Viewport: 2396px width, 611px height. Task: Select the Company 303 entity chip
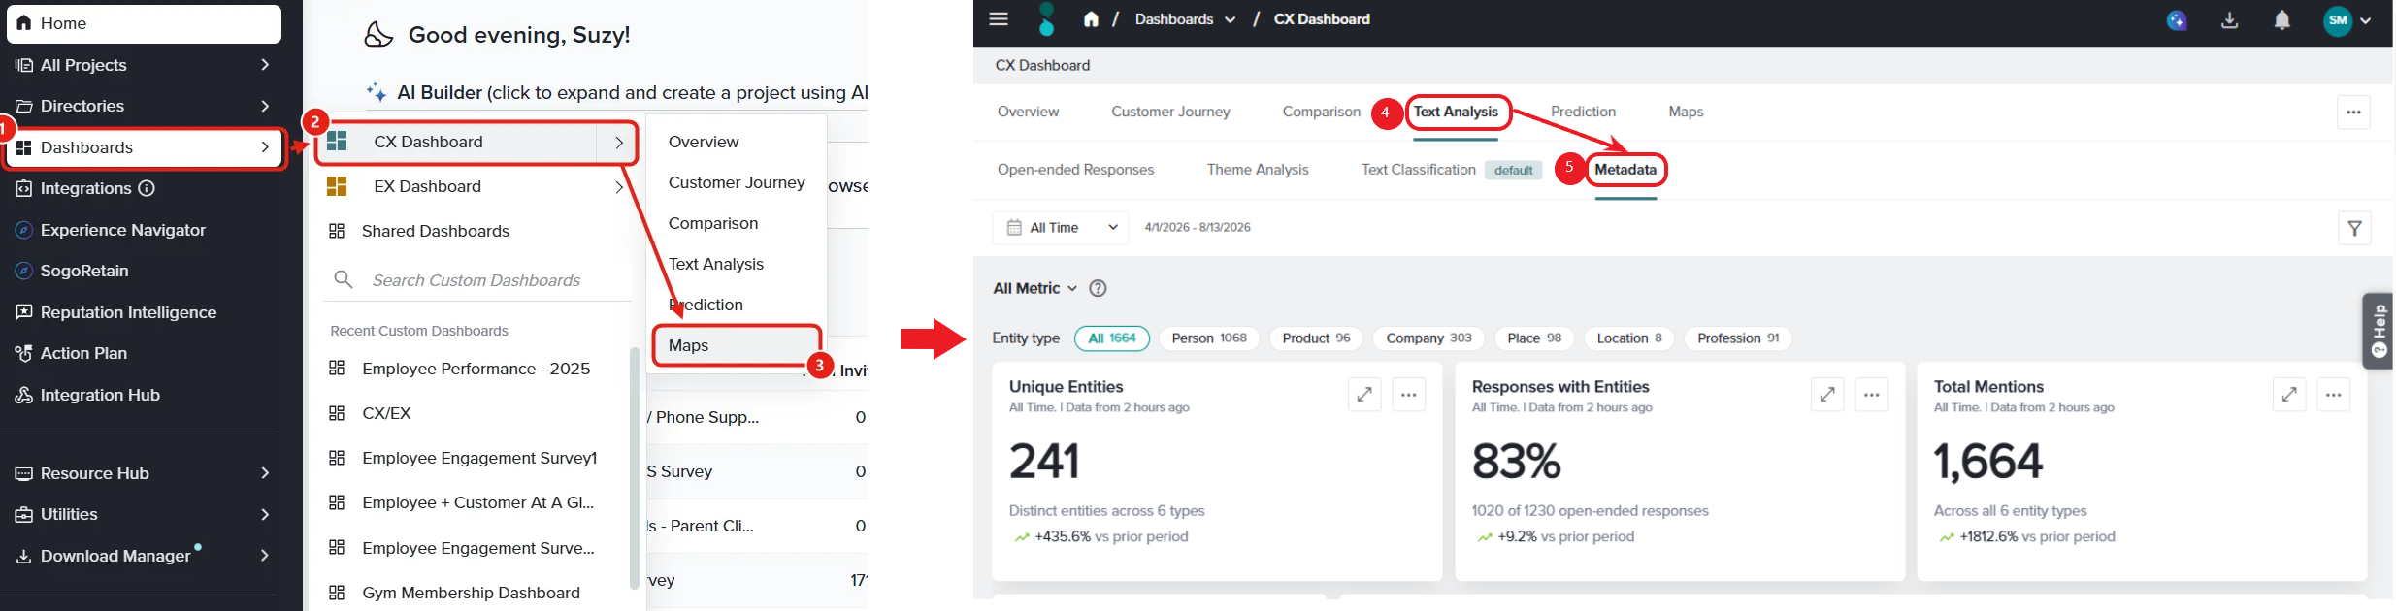pyautogui.click(x=1428, y=338)
